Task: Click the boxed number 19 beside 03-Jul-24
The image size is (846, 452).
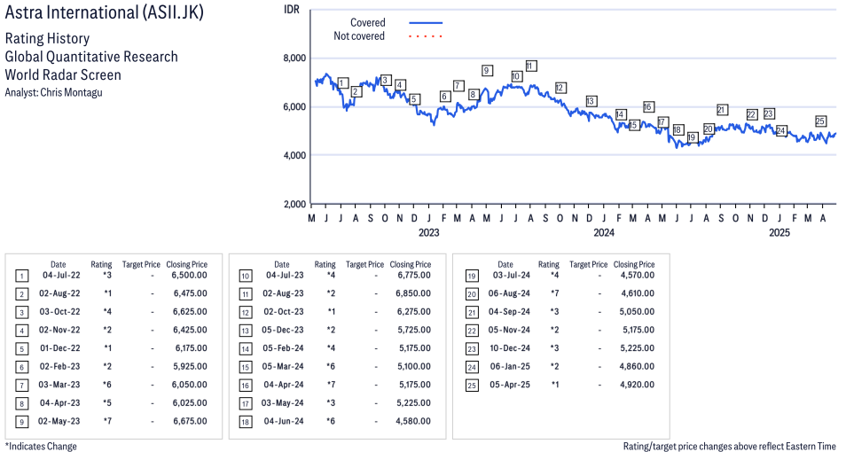Action: [472, 277]
